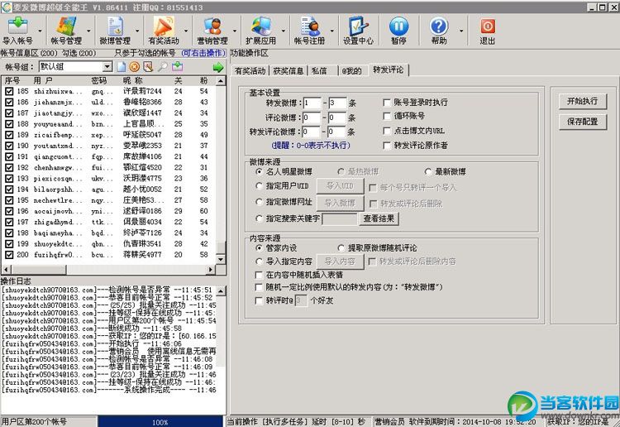The width and height of the screenshot is (620, 427).
Task: Uncheck account row 185 shizhuixwa
Action: tap(9, 91)
